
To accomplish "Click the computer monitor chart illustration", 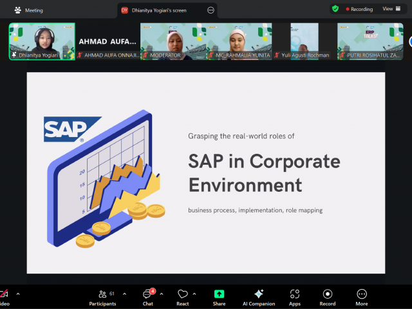I will point(106,179).
